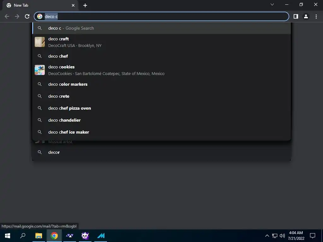
Task: Open the Windows notification center
Action: click(313, 236)
